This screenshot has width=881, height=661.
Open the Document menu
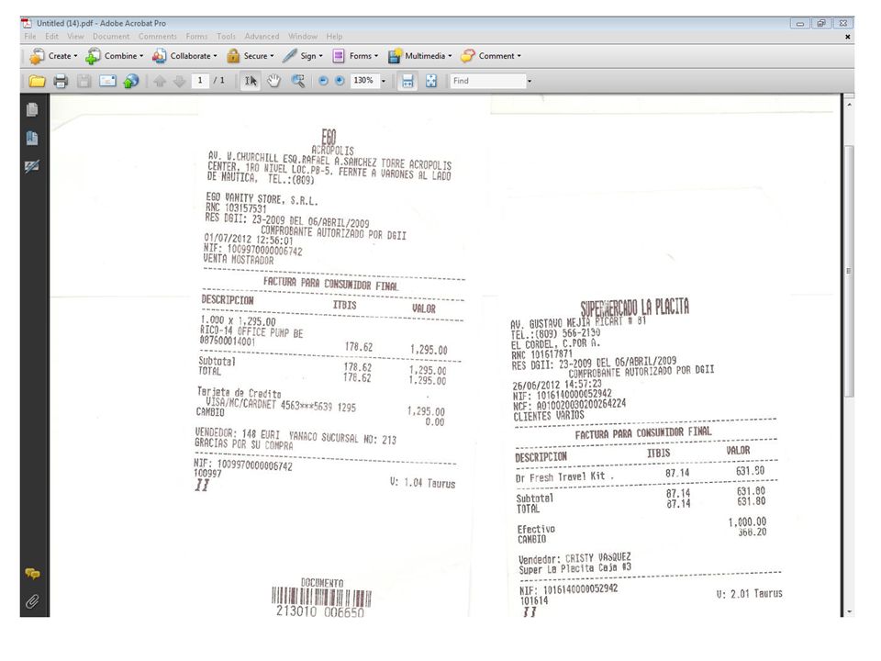[111, 37]
